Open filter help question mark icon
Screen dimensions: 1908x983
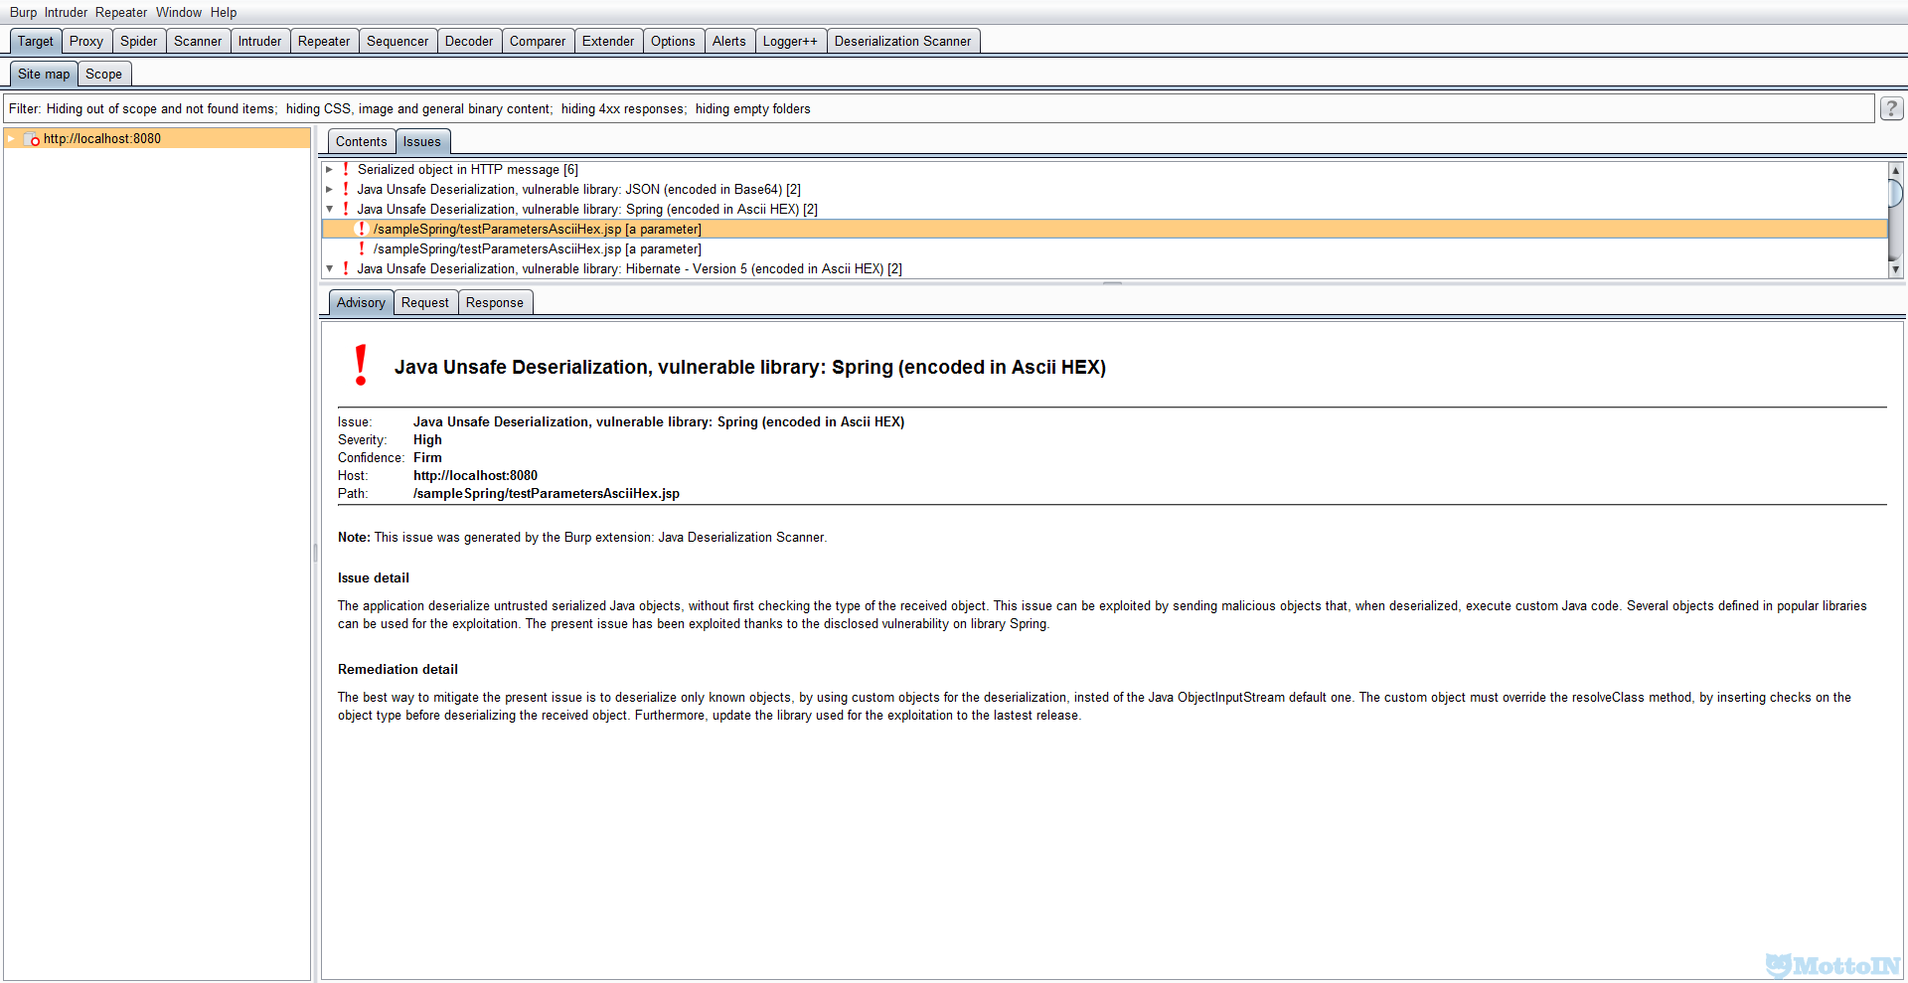tap(1891, 108)
